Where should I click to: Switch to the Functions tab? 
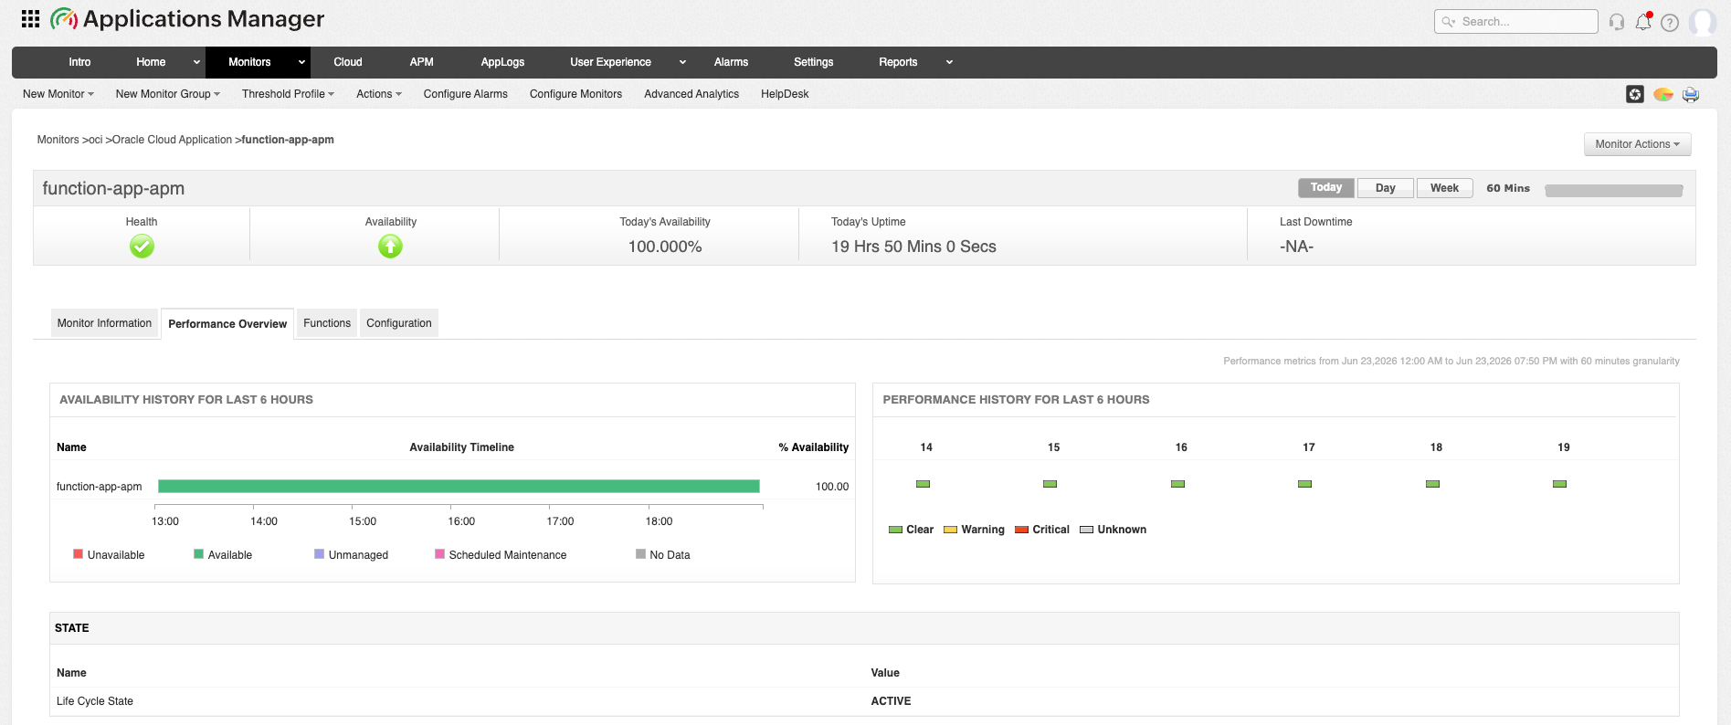pyautogui.click(x=327, y=323)
